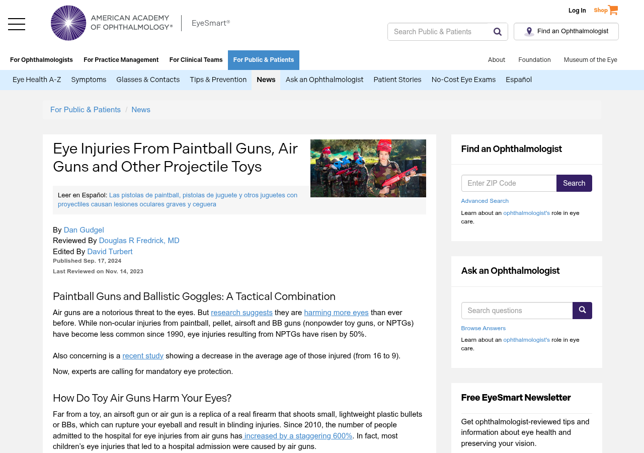Click the American Academy of Ophthalmology logo

click(x=112, y=23)
